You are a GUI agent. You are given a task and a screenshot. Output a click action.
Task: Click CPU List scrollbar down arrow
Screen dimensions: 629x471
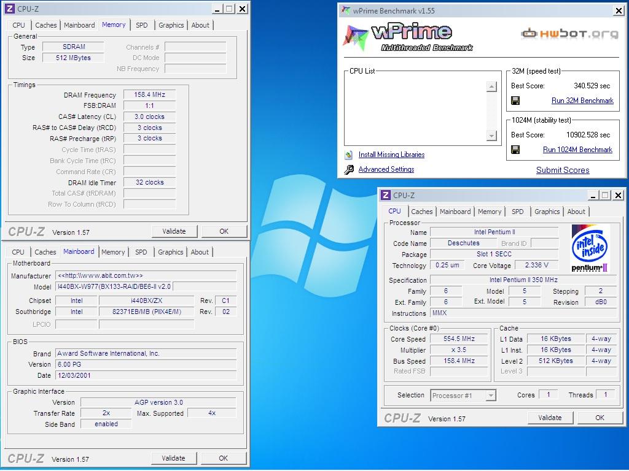coord(491,136)
